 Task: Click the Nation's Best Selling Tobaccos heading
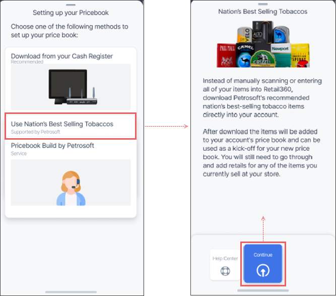click(263, 12)
